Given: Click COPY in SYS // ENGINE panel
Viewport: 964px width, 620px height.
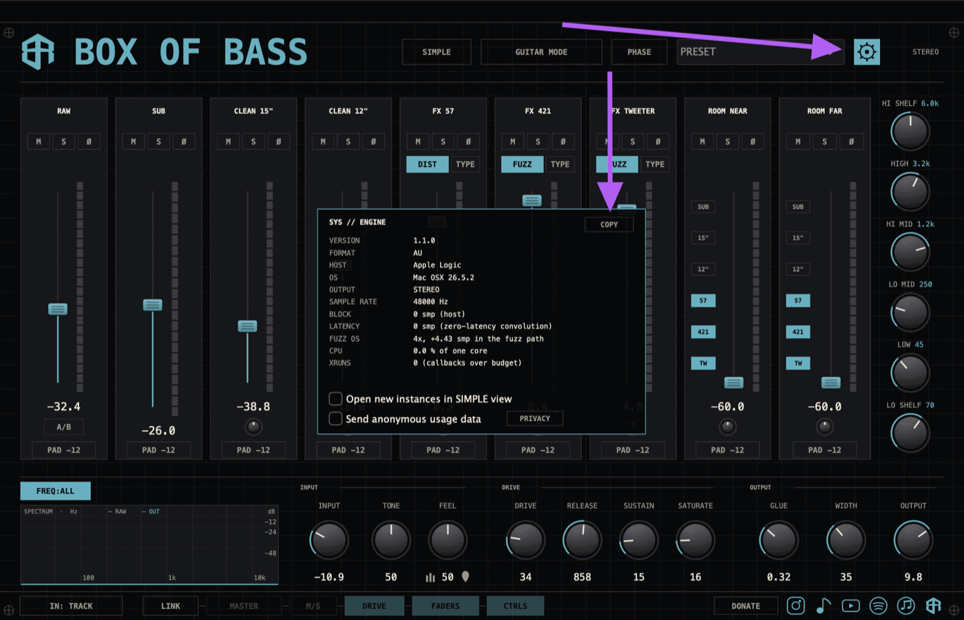Looking at the screenshot, I should pos(609,224).
